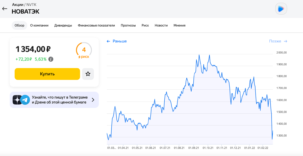
Task: Switch to the Дивиденды tab
Action: point(63,25)
